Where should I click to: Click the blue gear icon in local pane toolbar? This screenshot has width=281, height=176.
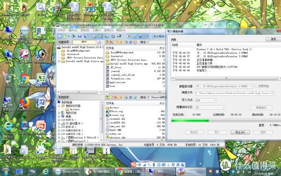131,97
